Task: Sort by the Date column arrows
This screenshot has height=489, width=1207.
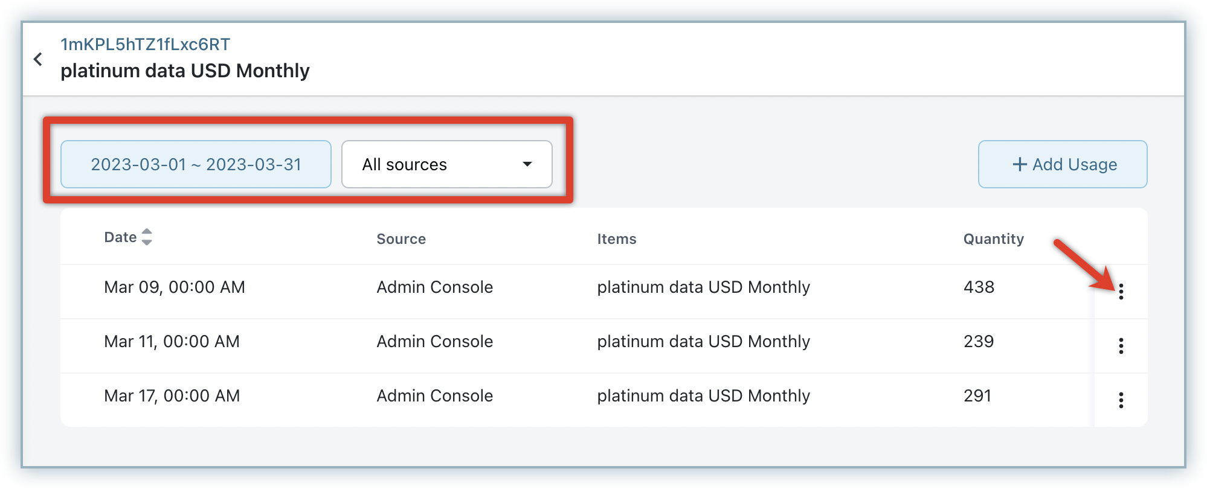Action: 146,237
